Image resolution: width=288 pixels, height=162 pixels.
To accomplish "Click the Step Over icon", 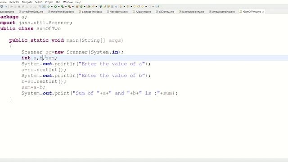I will pos(31,7).
